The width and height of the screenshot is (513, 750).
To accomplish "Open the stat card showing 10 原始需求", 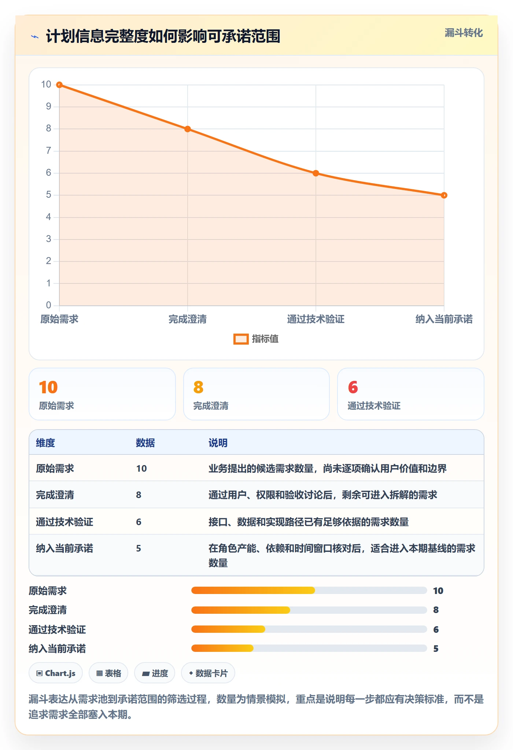I will tap(102, 394).
